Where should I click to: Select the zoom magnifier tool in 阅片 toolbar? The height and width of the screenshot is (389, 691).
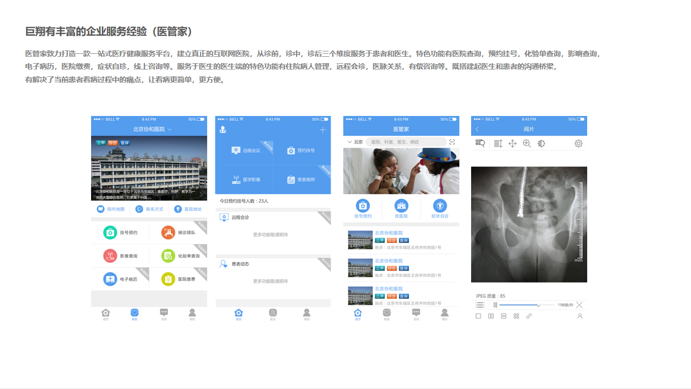527,143
